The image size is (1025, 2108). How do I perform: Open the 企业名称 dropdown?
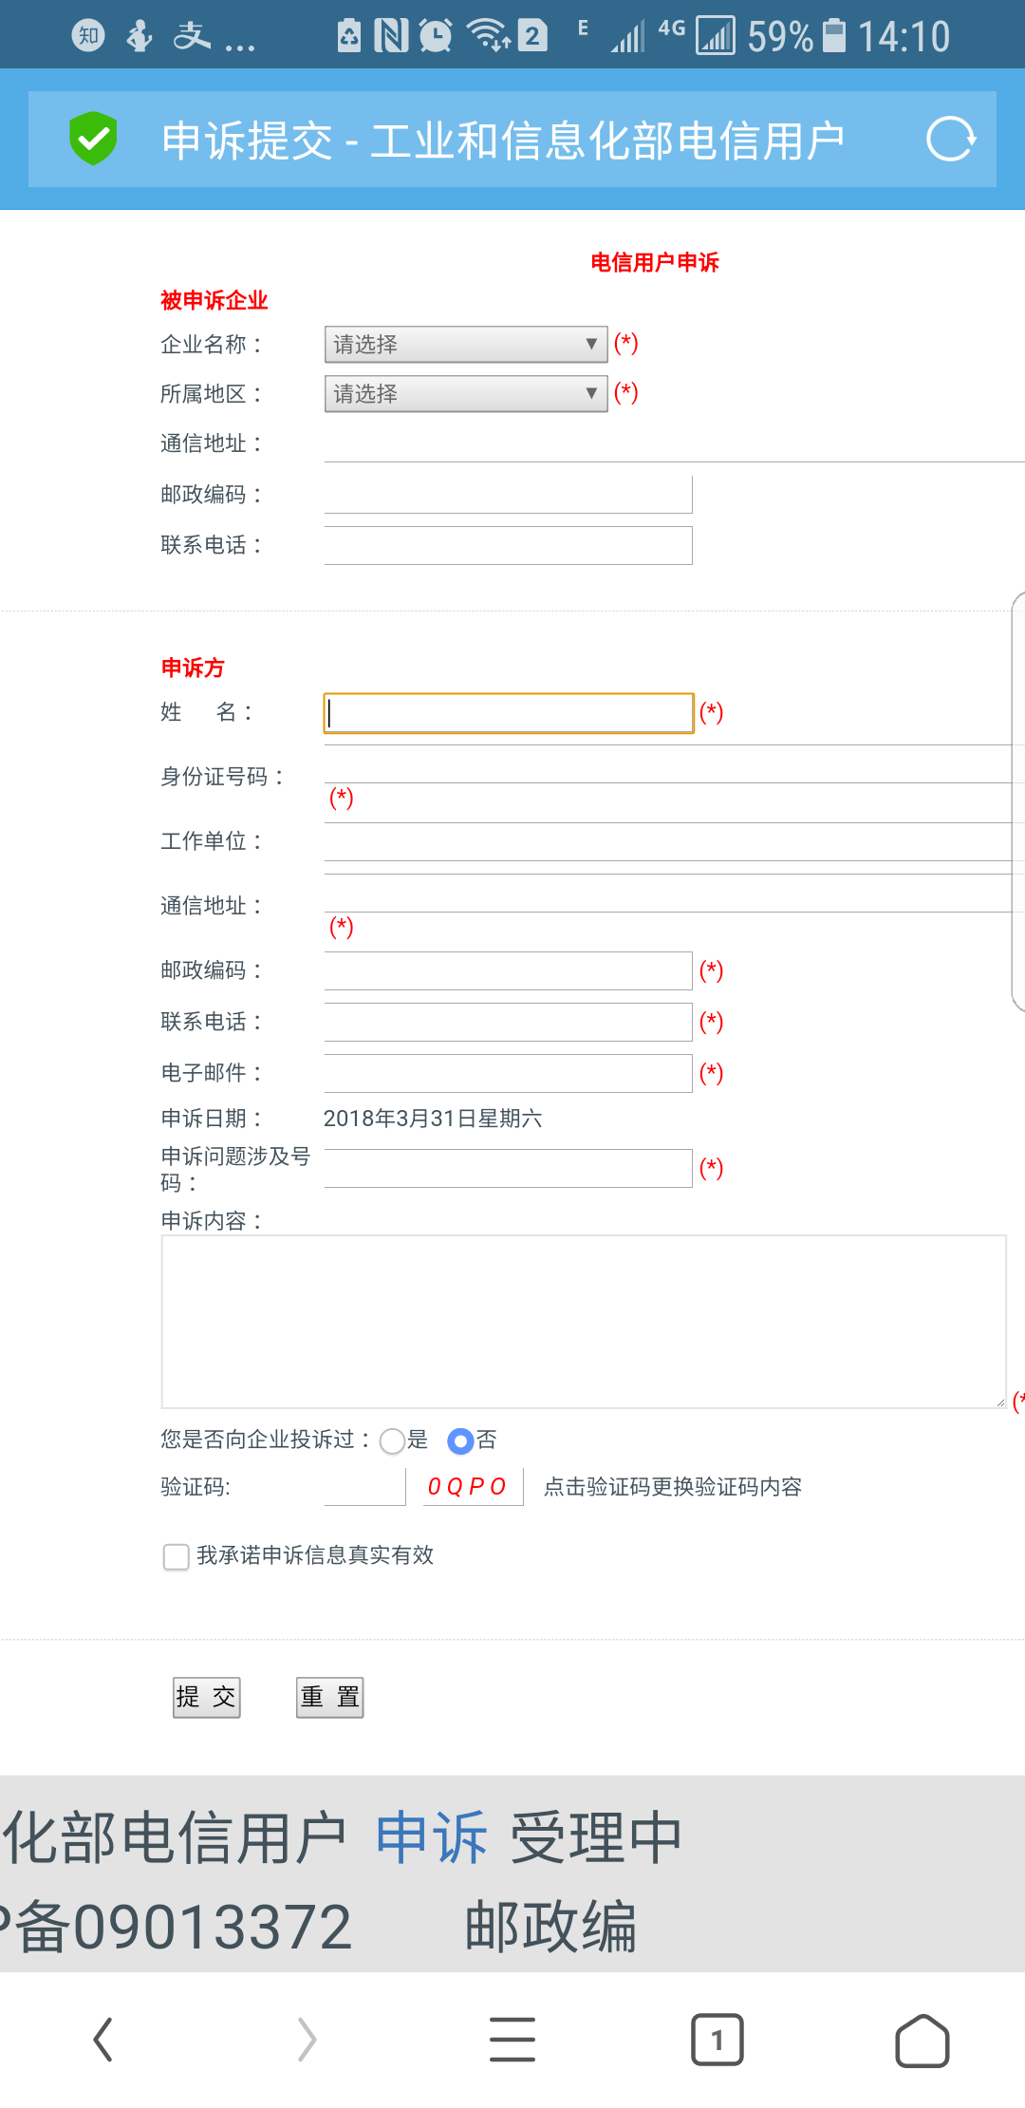coord(465,344)
